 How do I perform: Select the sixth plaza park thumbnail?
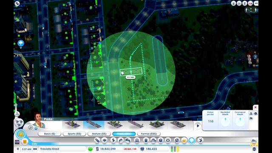(178, 124)
